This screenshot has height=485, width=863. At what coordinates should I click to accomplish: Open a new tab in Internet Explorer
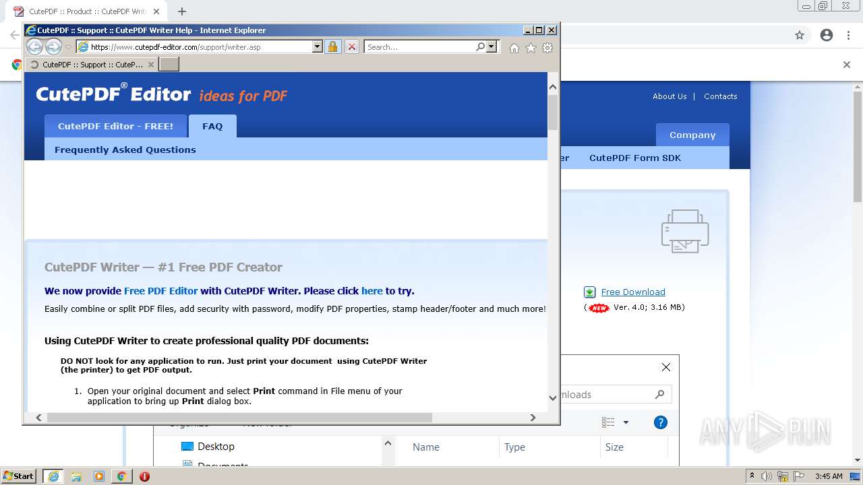point(169,64)
